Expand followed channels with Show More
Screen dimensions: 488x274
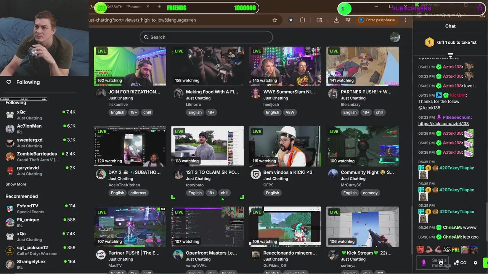click(x=16, y=184)
